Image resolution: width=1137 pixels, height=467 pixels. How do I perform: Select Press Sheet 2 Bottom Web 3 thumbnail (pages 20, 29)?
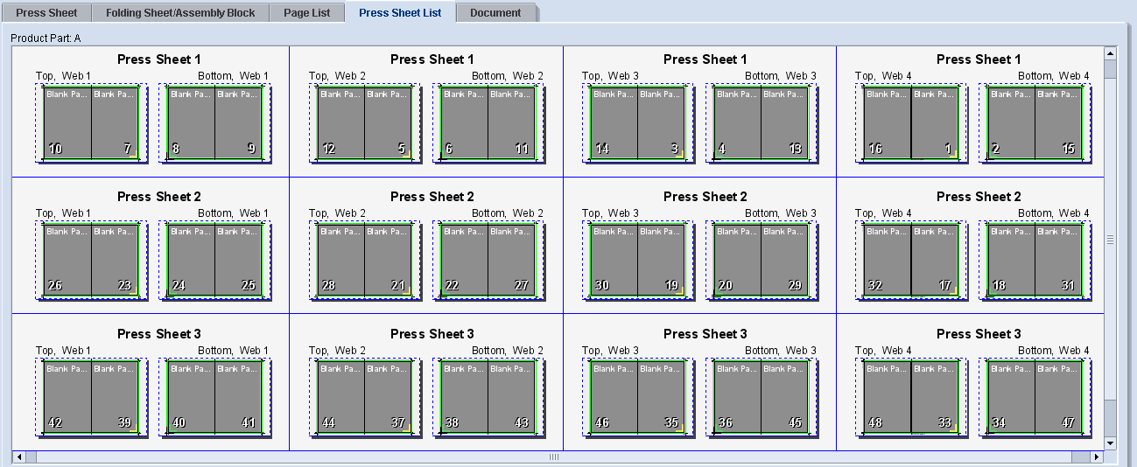(x=761, y=261)
